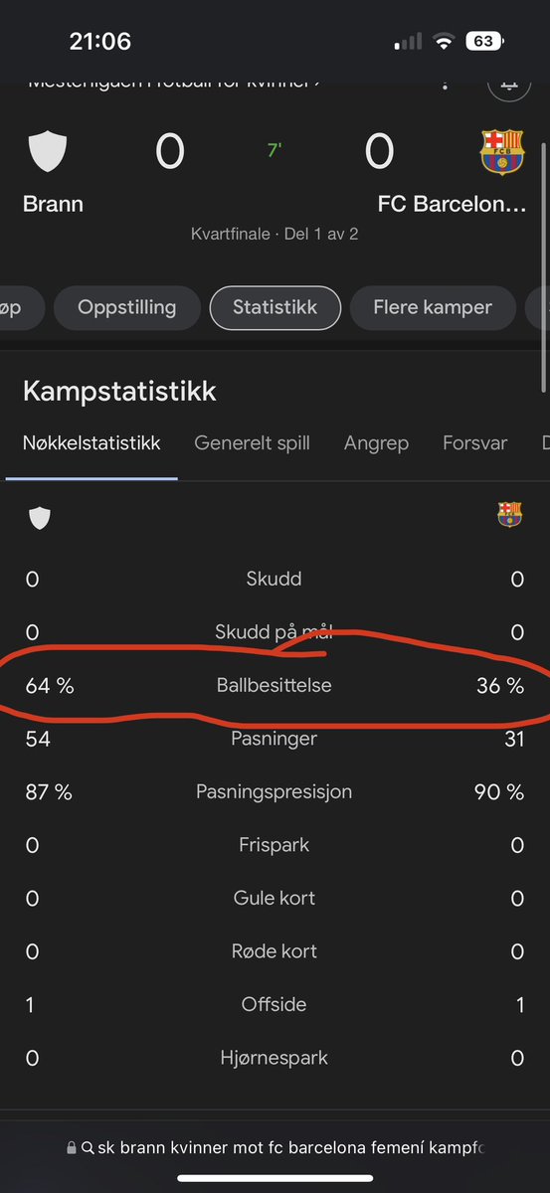The image size is (550, 1193).
Task: Open the Flere kamper chip
Action: pos(432,307)
